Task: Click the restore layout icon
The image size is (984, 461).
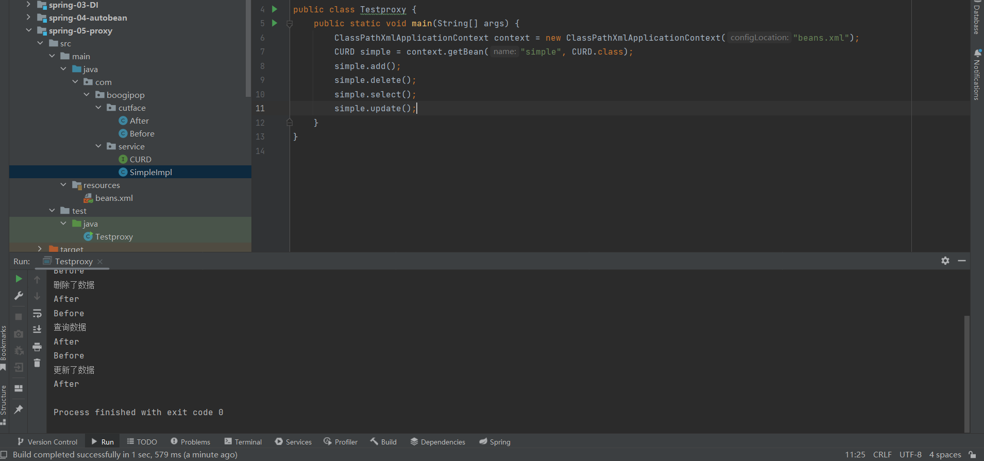Action: (19, 388)
